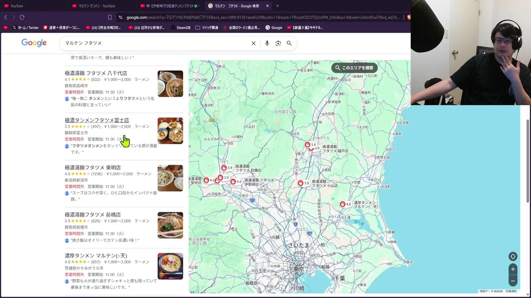The width and height of the screenshot is (531, 298).
Task: Bookmark this page icon in toolbar
Action: pos(110,17)
